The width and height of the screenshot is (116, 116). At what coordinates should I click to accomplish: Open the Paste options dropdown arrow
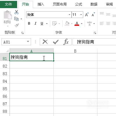pos(8,26)
